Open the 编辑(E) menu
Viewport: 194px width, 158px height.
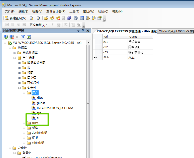pos(23,12)
